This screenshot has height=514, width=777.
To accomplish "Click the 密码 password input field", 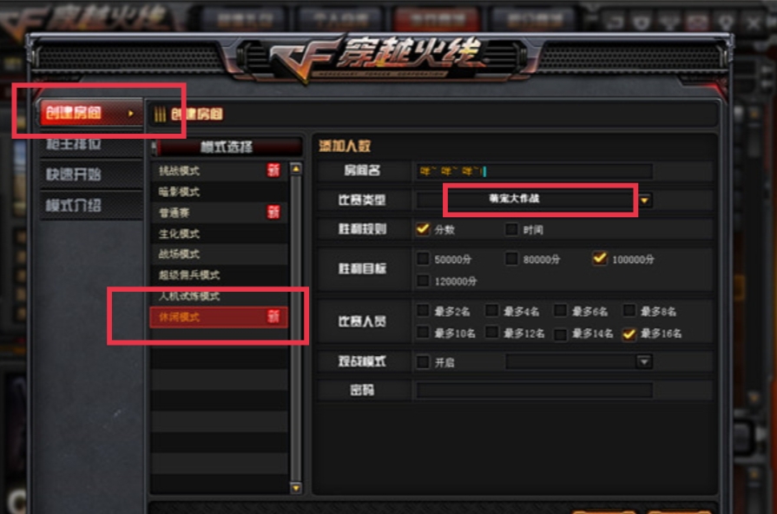I will (534, 390).
